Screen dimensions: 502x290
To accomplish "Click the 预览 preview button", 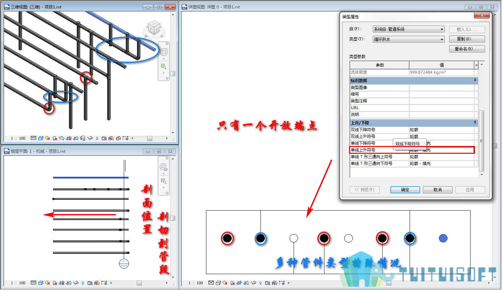I will tap(365, 190).
